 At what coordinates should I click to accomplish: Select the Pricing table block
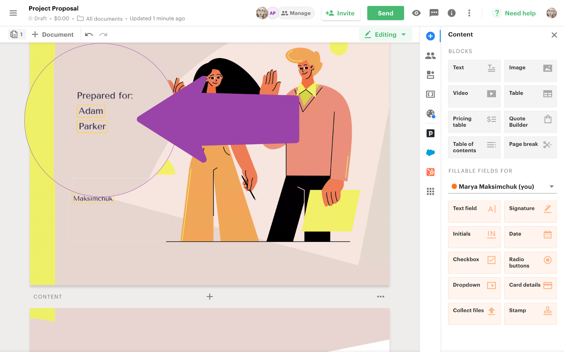474,122
